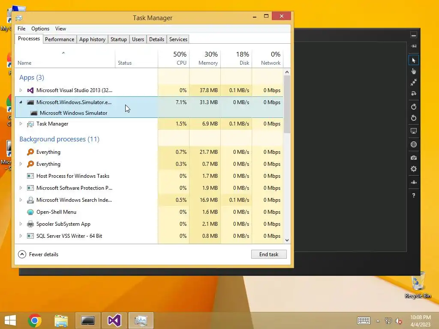This screenshot has width=439, height=329.
Task: Open the View menu
Action: pos(60,29)
